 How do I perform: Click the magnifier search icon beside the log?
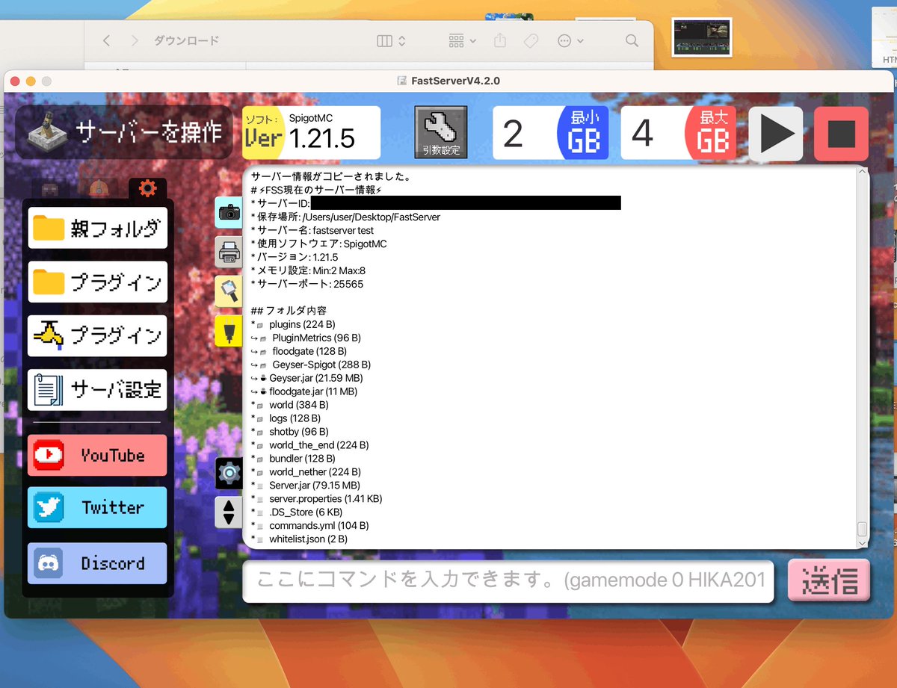229,291
